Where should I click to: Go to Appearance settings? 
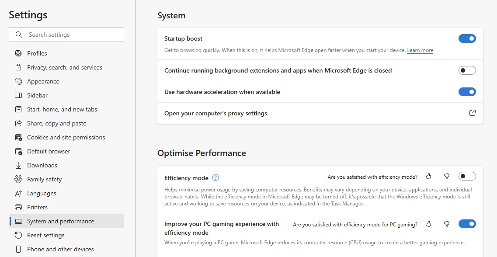coord(43,81)
